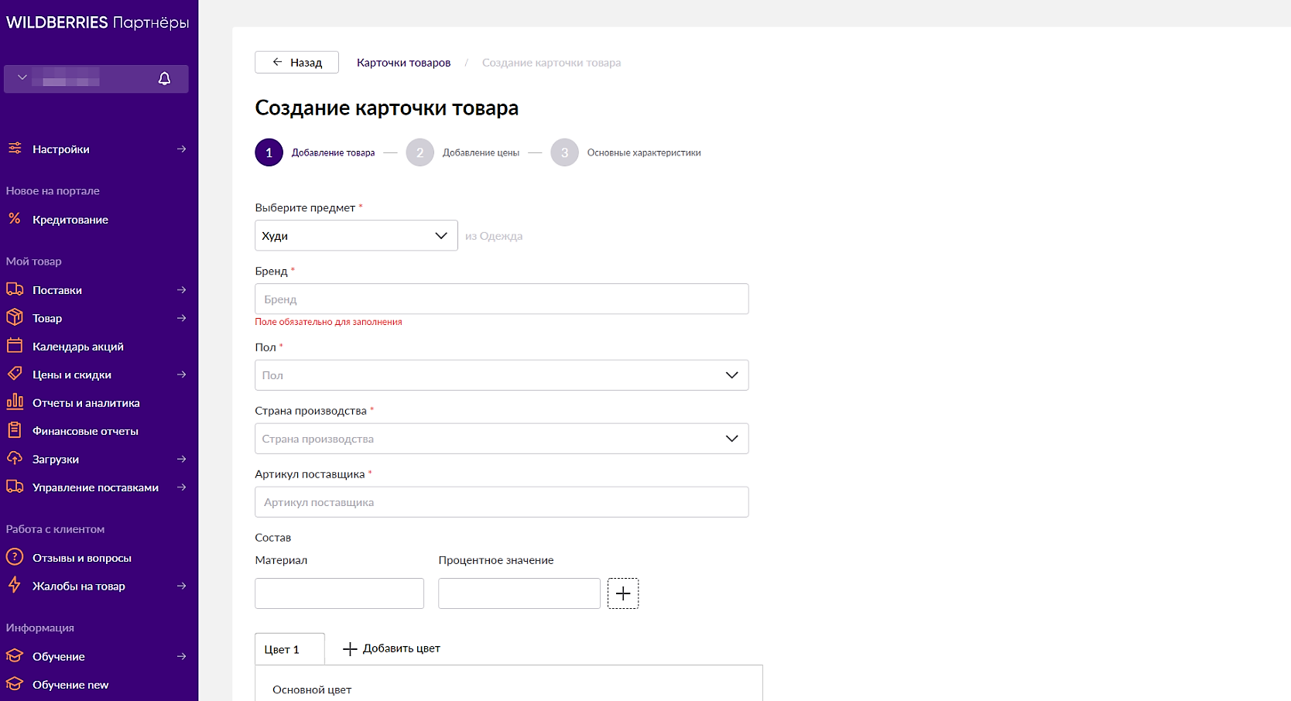Click the Товар box icon

coord(15,317)
